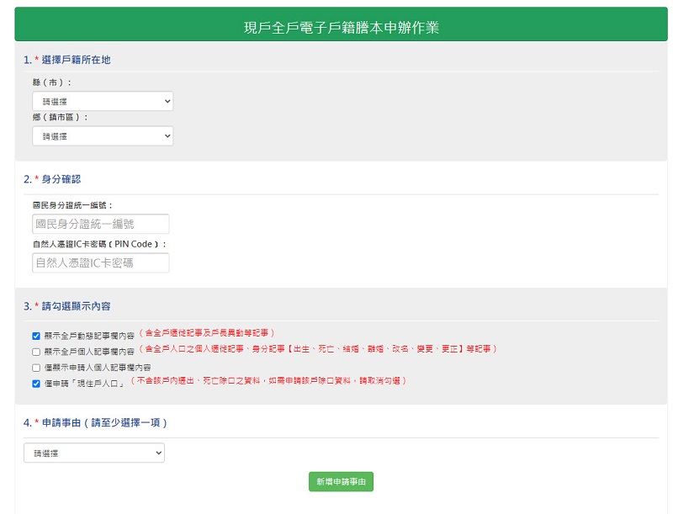This screenshot has width=673, height=514.
Task: Enable 僅顯示申請人個人記事欄內容 checkbox
Action: (x=36, y=368)
